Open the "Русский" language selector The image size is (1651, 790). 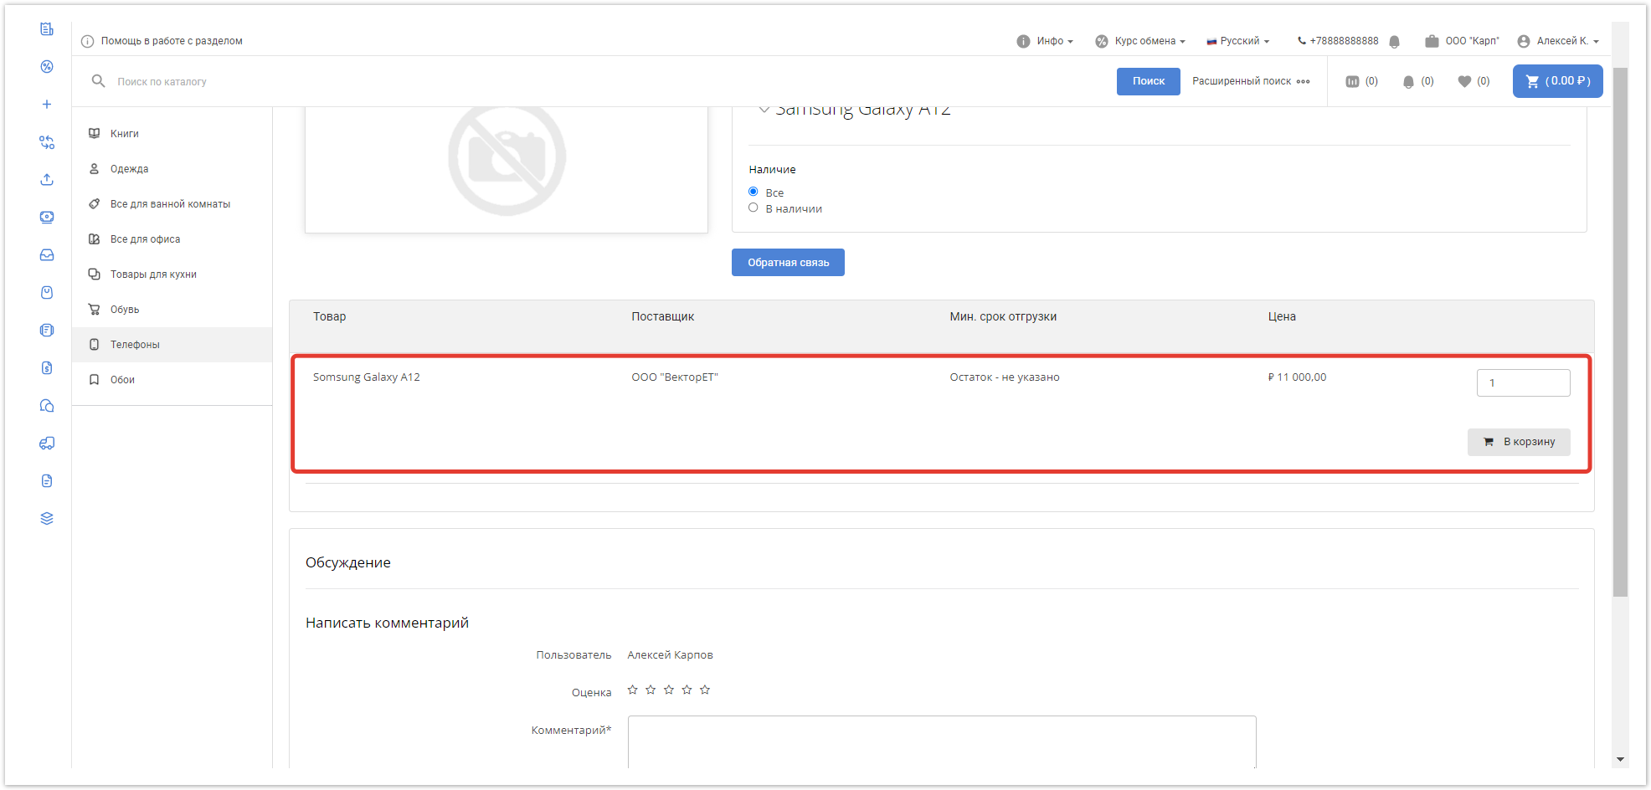[1238, 41]
